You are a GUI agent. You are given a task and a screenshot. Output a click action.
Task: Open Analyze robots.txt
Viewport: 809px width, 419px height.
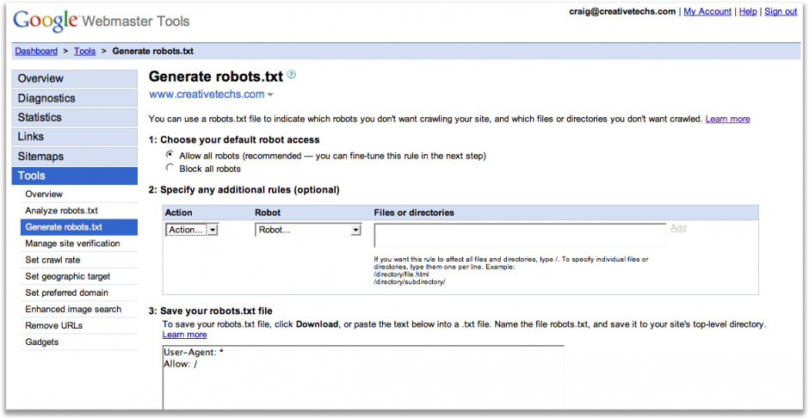(61, 211)
